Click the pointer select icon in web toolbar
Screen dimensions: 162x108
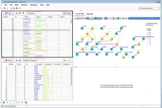pos(77,18)
